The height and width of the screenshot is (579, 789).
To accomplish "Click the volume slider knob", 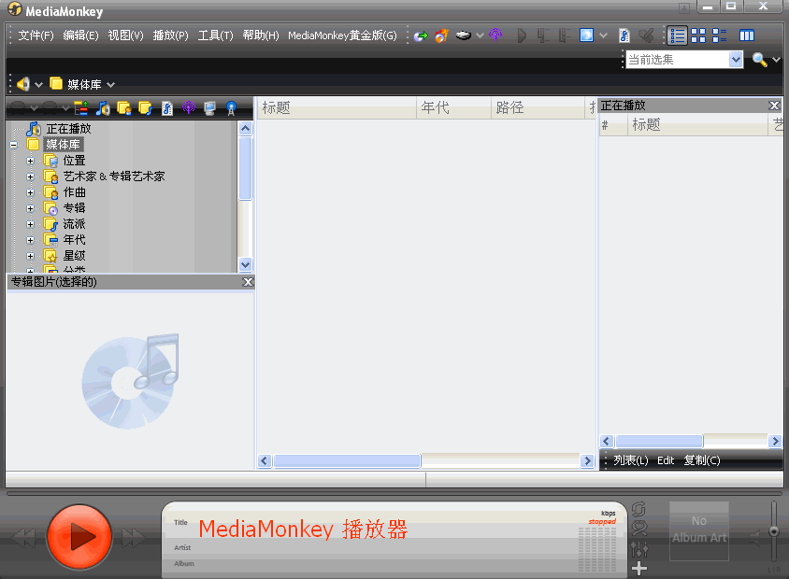I will tap(774, 531).
